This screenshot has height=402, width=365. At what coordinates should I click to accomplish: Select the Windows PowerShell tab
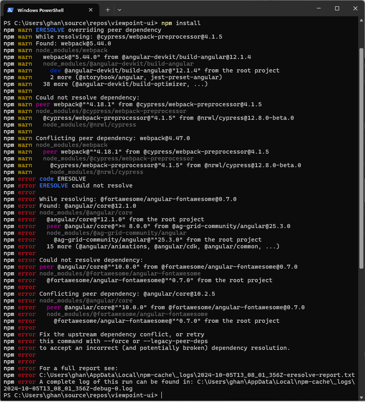(x=51, y=10)
